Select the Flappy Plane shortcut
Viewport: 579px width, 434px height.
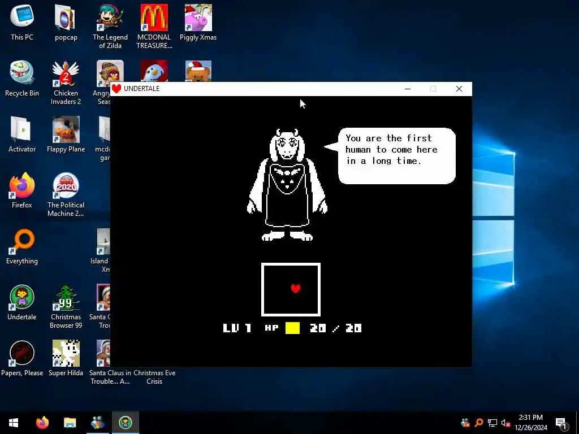(x=66, y=134)
